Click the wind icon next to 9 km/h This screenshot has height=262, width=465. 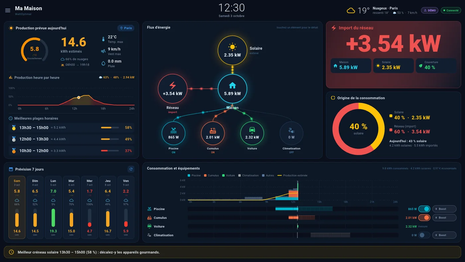103,51
